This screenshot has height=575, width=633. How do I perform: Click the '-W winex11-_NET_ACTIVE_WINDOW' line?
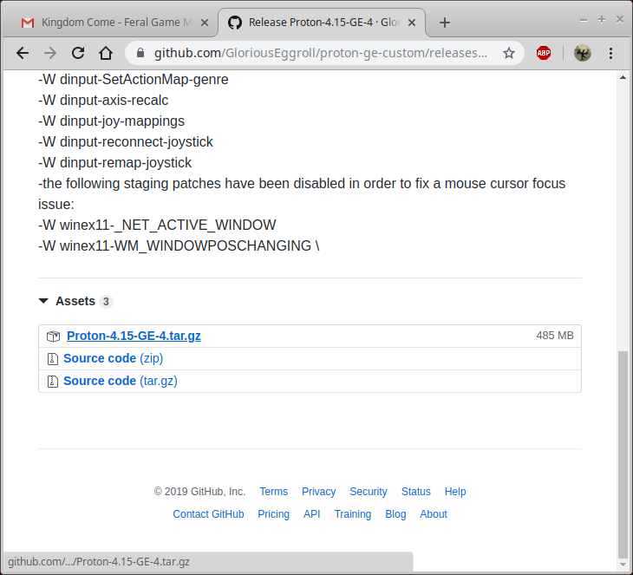pos(157,225)
